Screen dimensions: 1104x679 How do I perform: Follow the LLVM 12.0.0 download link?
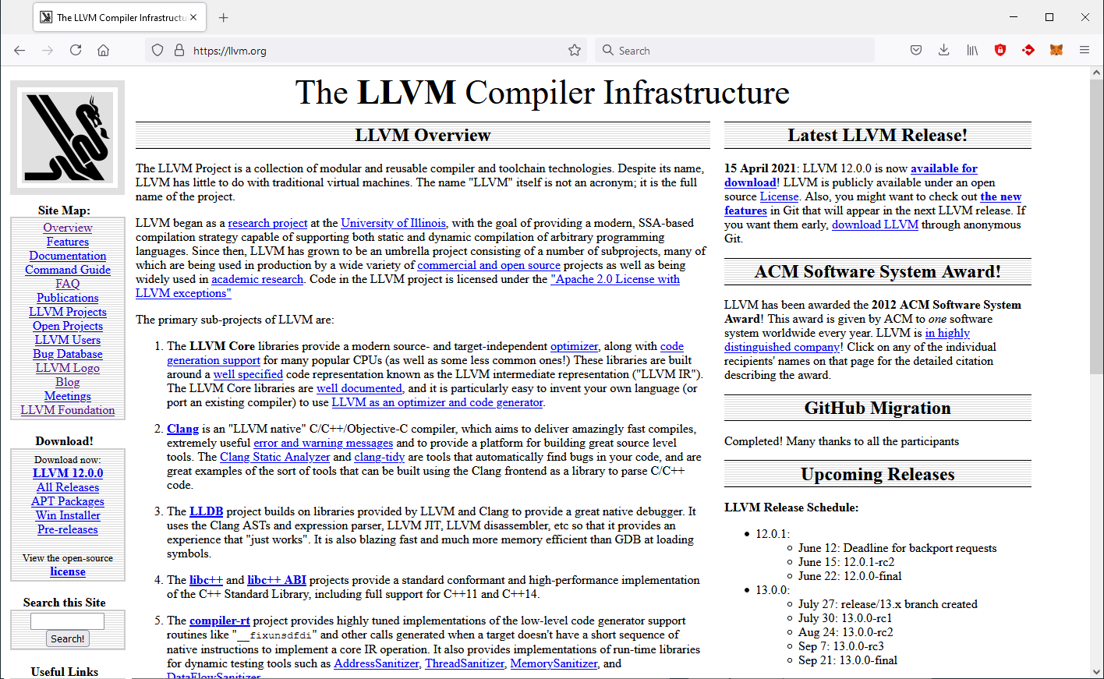pyautogui.click(x=67, y=472)
